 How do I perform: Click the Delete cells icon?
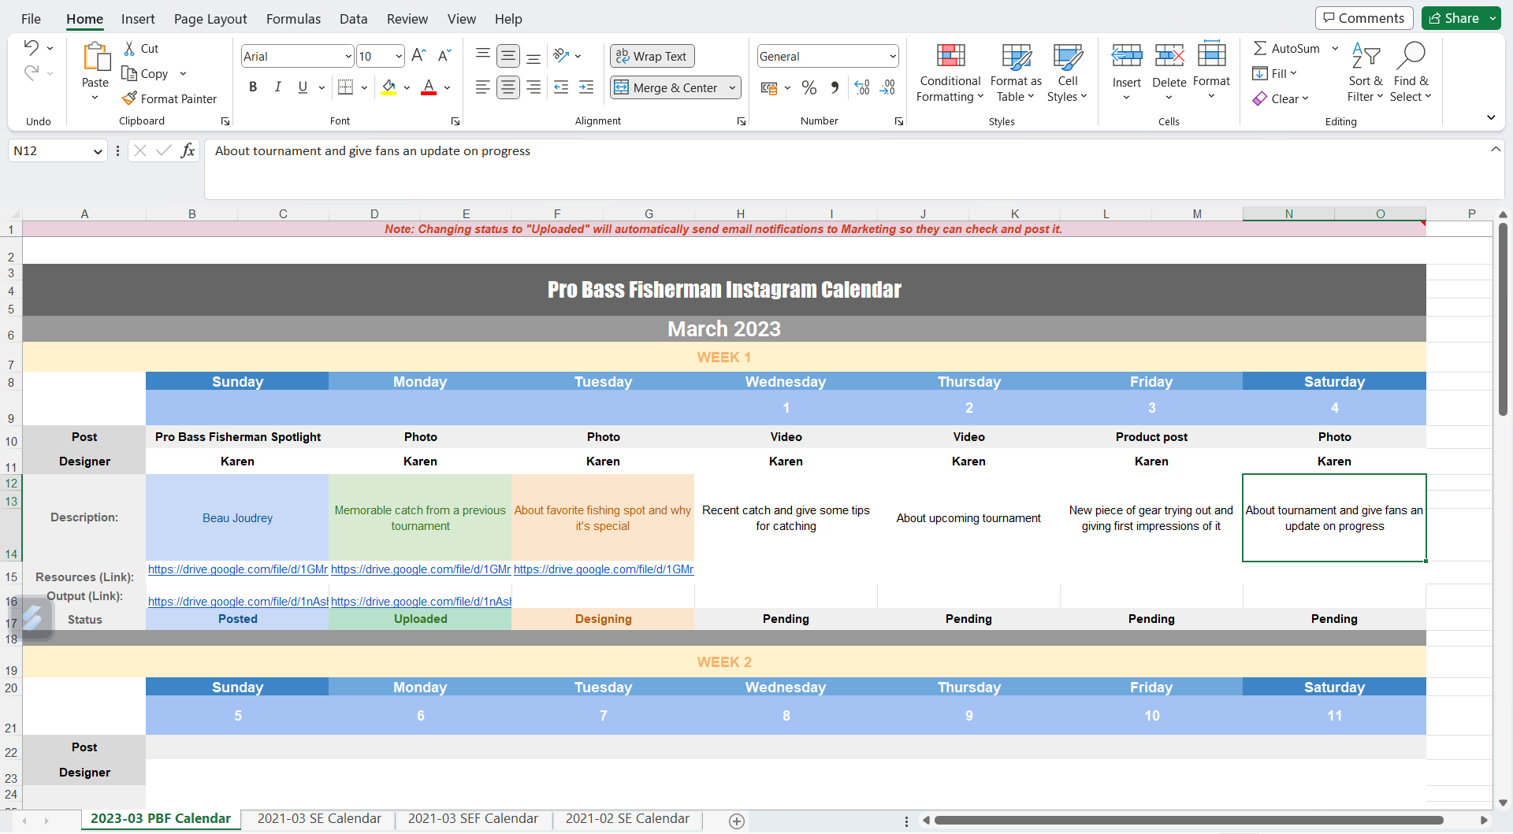coord(1169,55)
